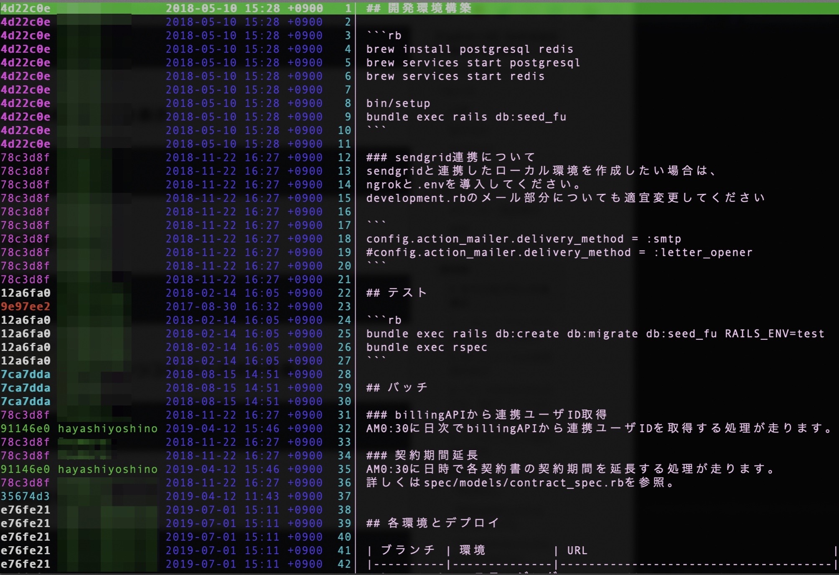
Task: Select blame line 1 '## 開発環境構築' heading
Action: [x=419, y=8]
